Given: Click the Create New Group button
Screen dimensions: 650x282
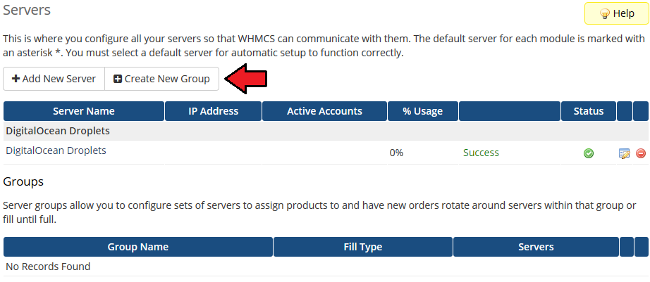Looking at the screenshot, I should (x=161, y=79).
